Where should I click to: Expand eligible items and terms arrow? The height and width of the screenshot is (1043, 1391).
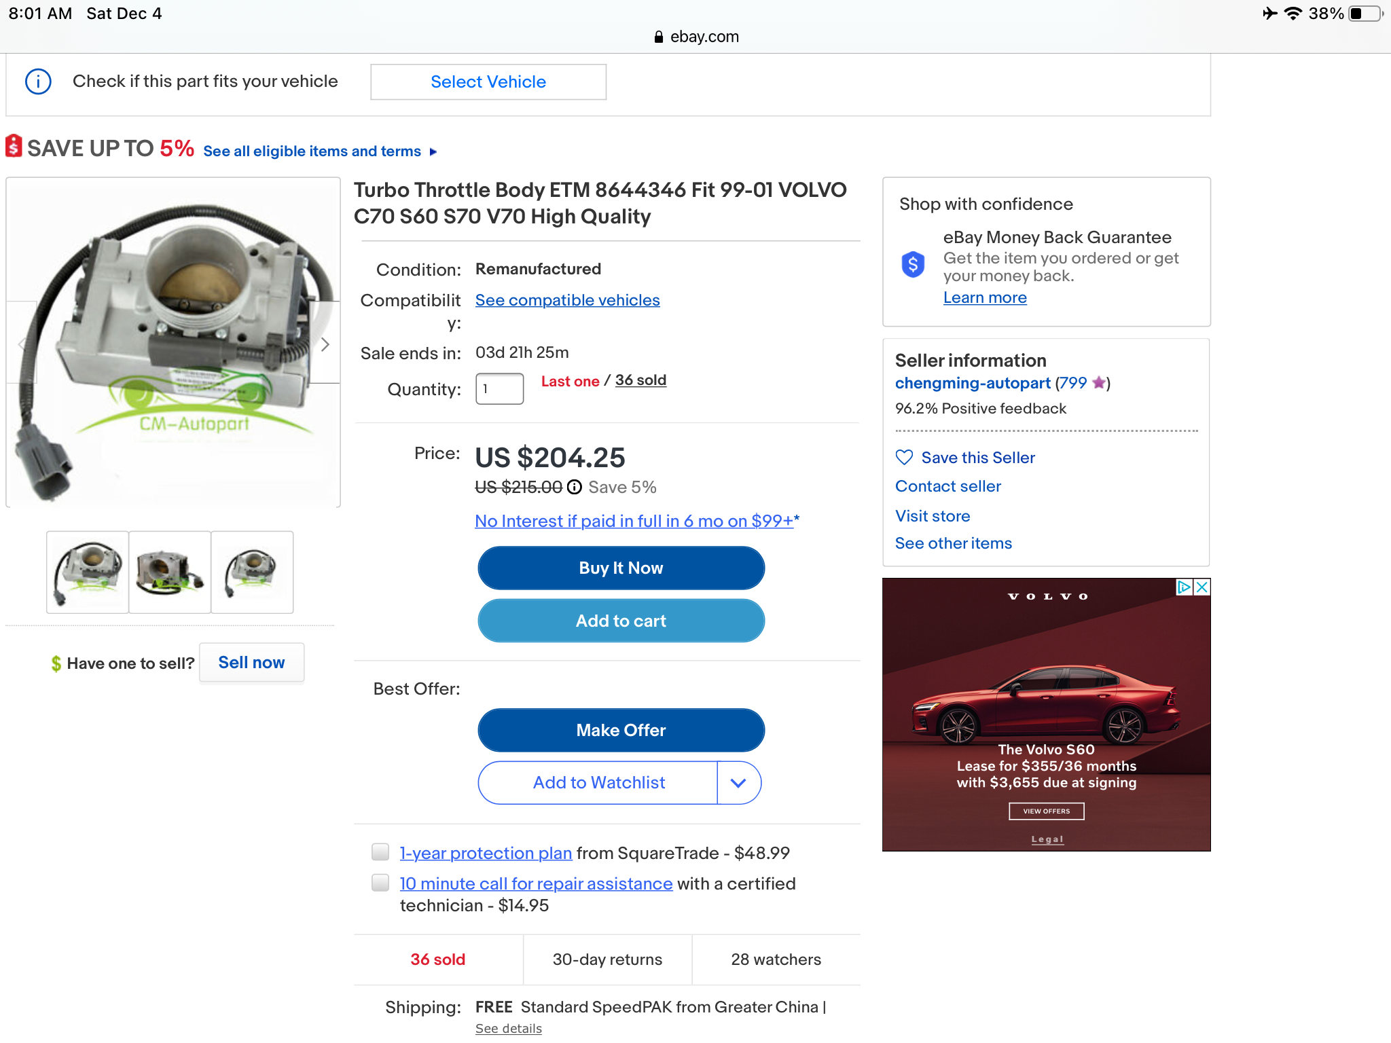[x=433, y=151]
